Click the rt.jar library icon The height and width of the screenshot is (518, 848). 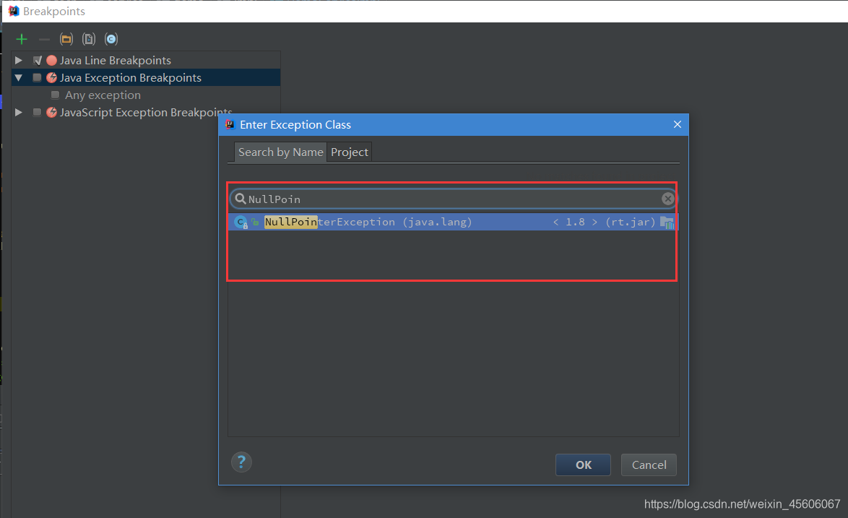tap(667, 223)
